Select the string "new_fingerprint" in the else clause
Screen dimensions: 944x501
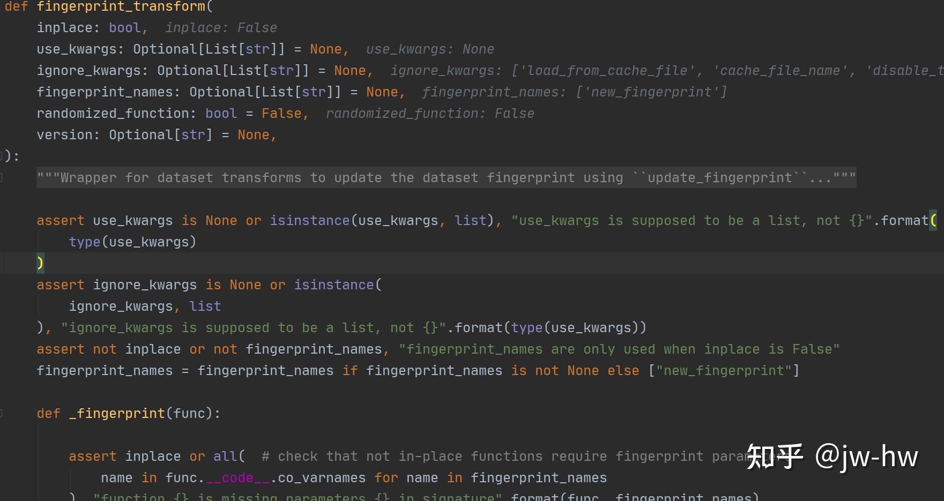point(723,370)
